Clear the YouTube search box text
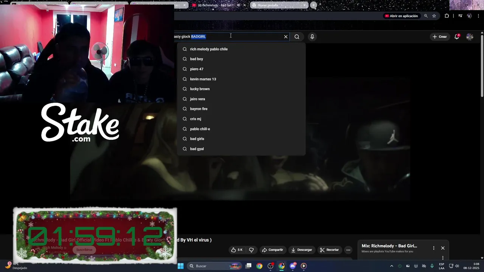Screen dimensions: 484x272 point(285,37)
